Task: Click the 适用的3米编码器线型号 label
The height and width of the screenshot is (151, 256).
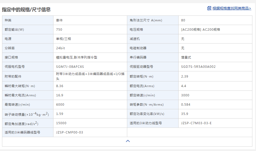Action: click(x=22, y=132)
